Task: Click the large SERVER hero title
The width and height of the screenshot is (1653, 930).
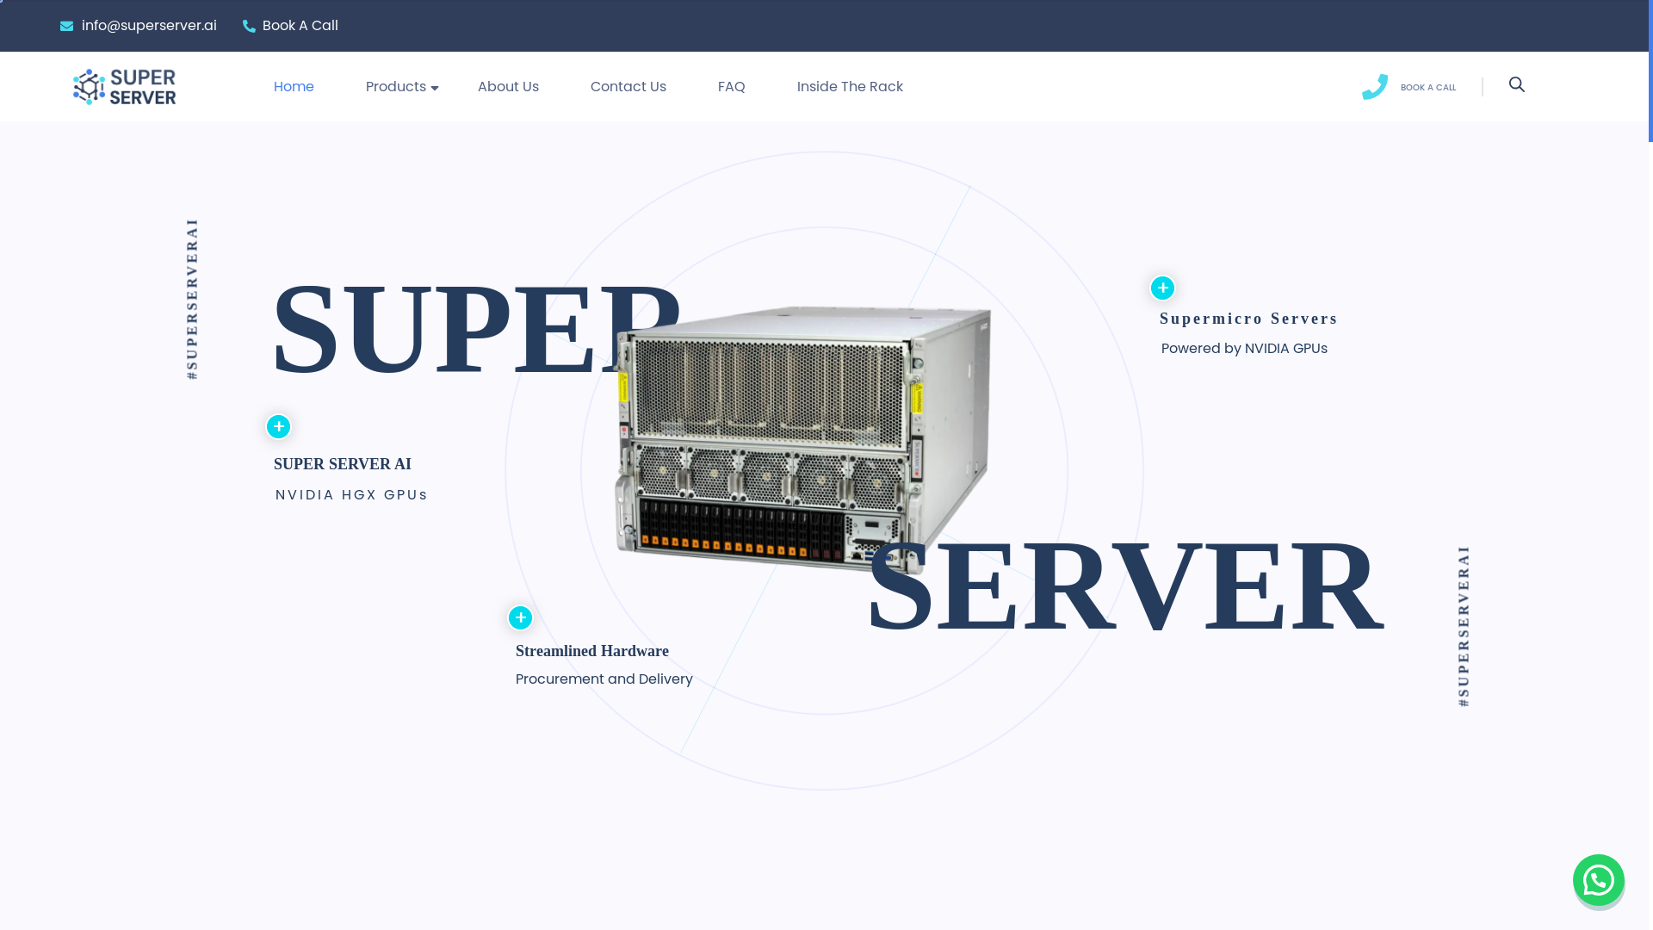Action: [x=1126, y=586]
